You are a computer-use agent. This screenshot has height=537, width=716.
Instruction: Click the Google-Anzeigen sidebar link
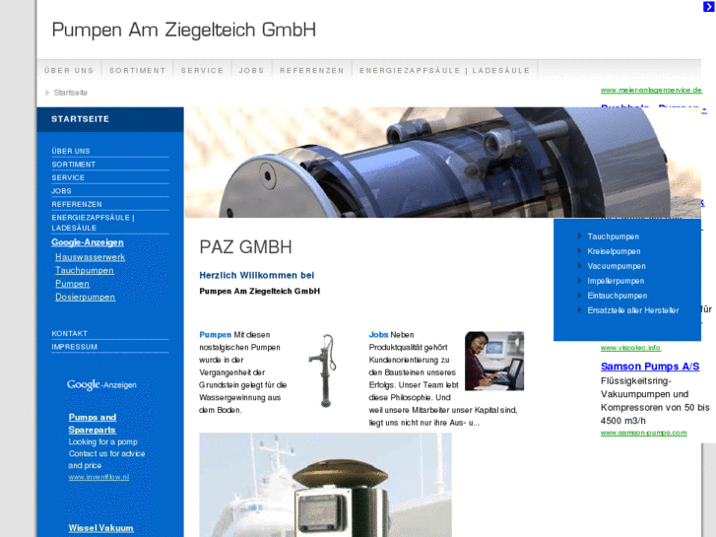coord(88,242)
